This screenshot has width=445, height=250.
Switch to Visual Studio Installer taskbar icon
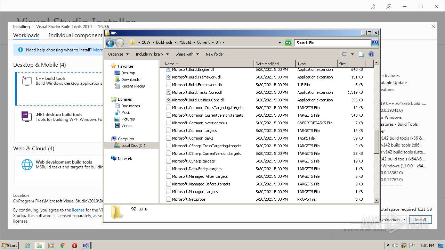click(x=86, y=245)
